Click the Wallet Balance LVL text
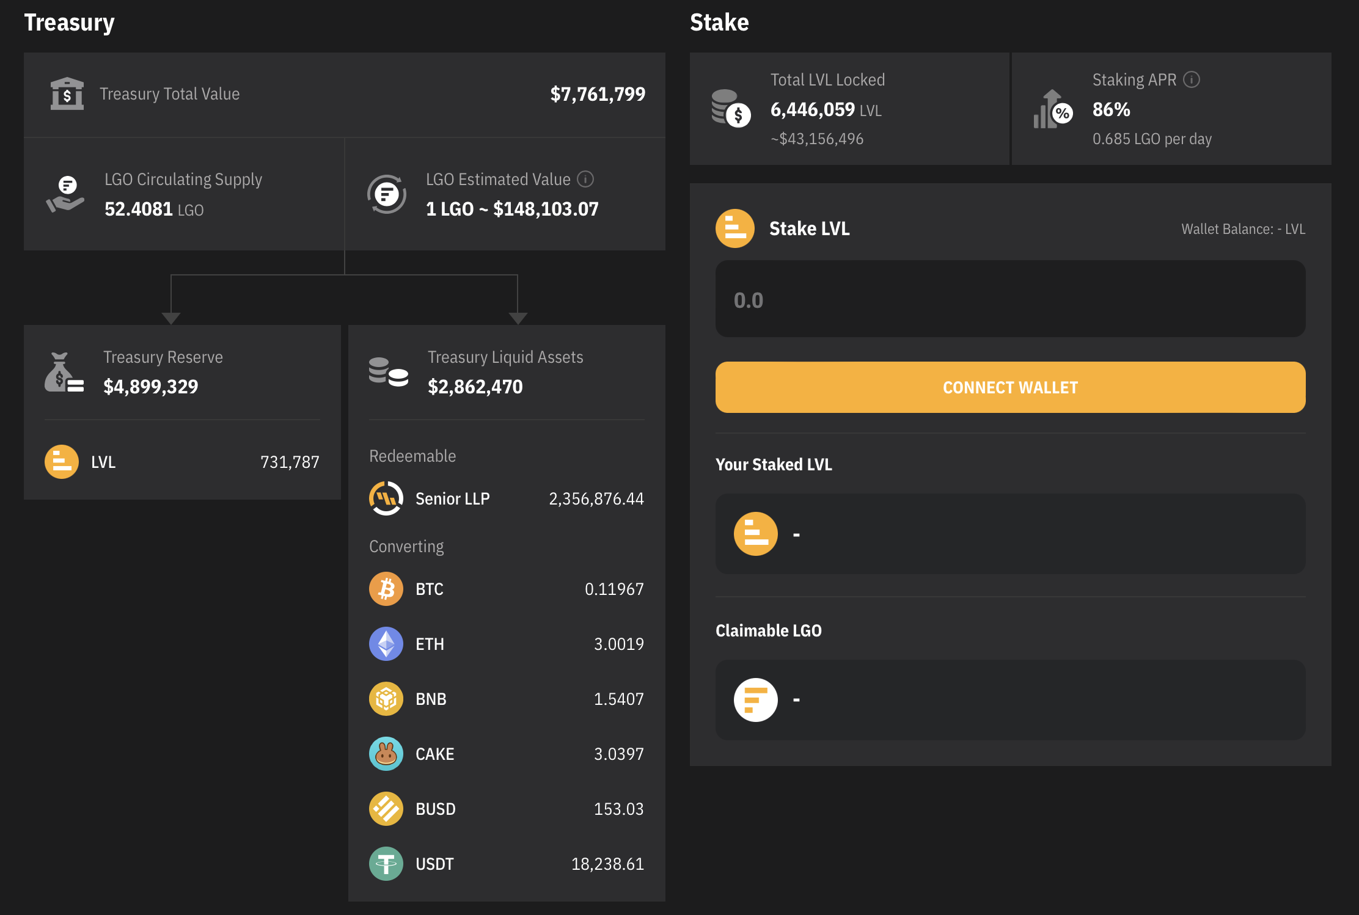Image resolution: width=1359 pixels, height=915 pixels. pos(1243,229)
